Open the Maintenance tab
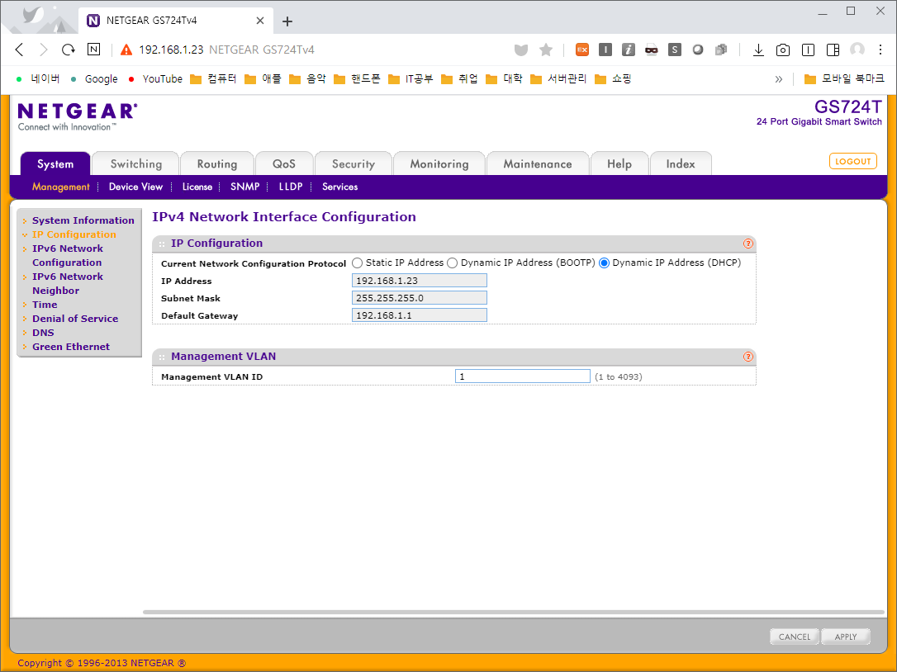The image size is (897, 672). (x=538, y=164)
